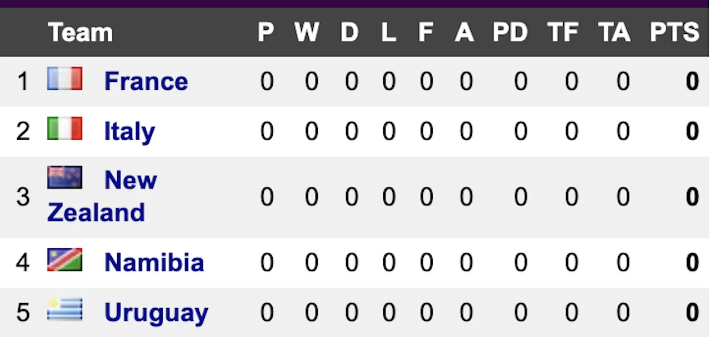
Task: Click the Italy flag icon
Action: tap(65, 129)
